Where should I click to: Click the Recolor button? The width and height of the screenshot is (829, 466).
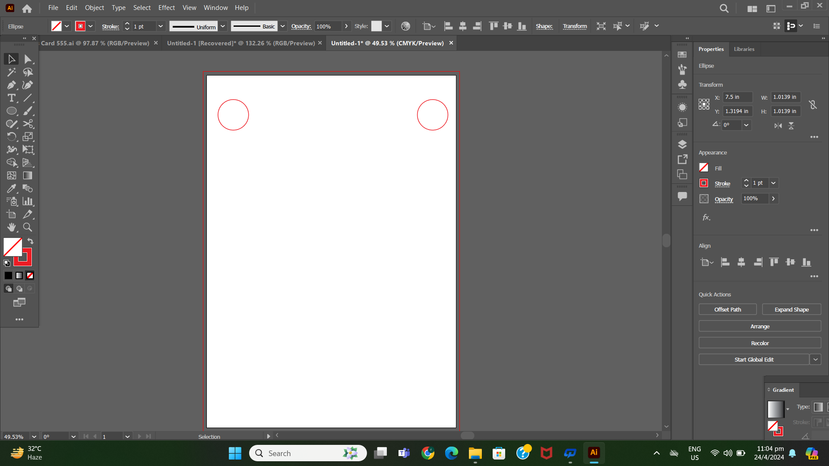point(760,343)
